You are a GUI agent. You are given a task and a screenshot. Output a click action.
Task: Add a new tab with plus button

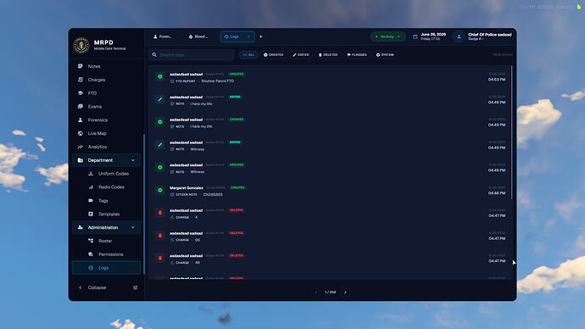[x=261, y=36]
